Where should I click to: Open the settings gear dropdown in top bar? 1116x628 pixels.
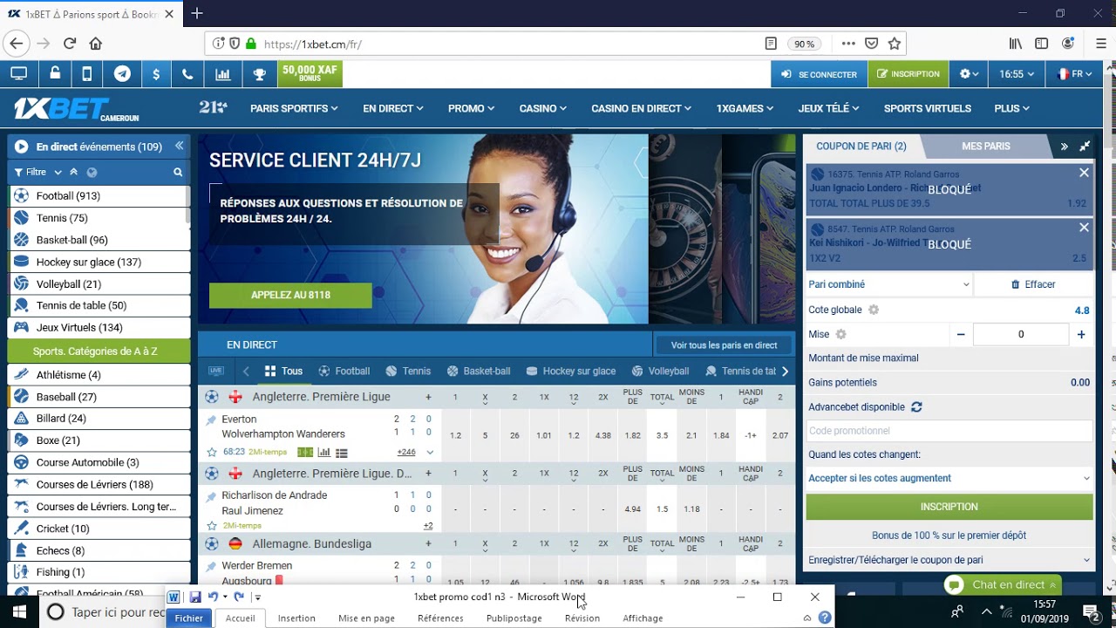click(x=969, y=74)
